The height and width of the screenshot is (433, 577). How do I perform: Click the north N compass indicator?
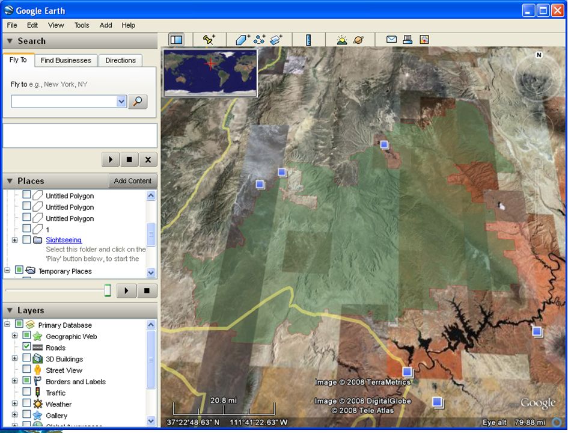coord(539,55)
